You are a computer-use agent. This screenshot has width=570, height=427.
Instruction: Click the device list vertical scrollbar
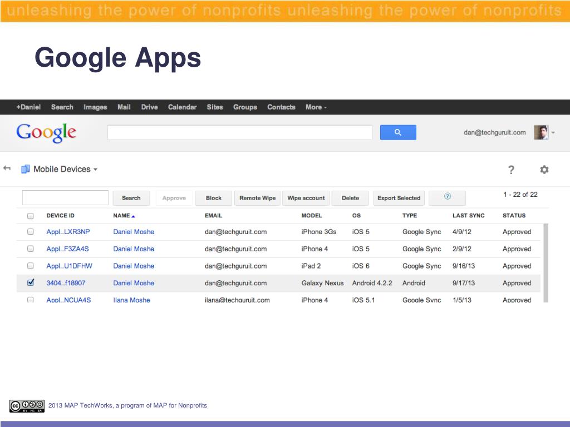[546, 263]
